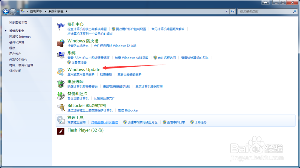Expand arrow after 控制面板 breadcrumb
The width and height of the screenshot is (300, 168).
pyautogui.click(x=45, y=11)
